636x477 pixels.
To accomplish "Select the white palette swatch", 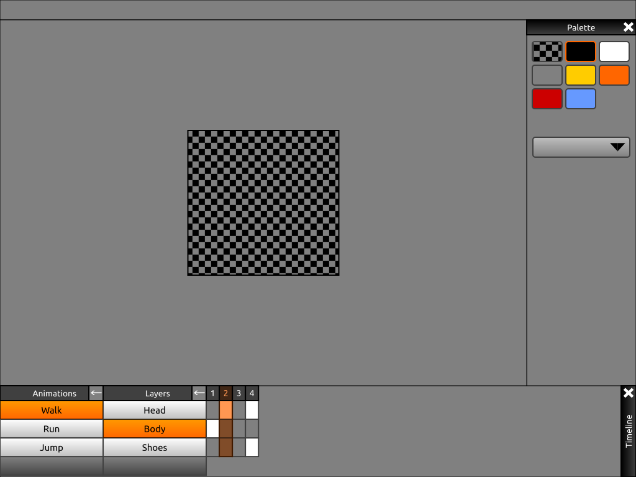I will [x=614, y=52].
